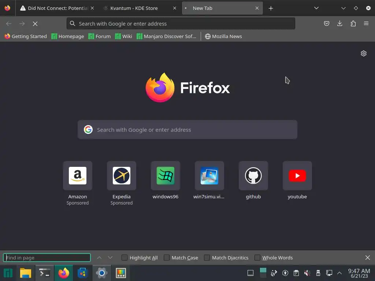
Task: Expand hidden system tray icons arrow
Action: [339, 273]
